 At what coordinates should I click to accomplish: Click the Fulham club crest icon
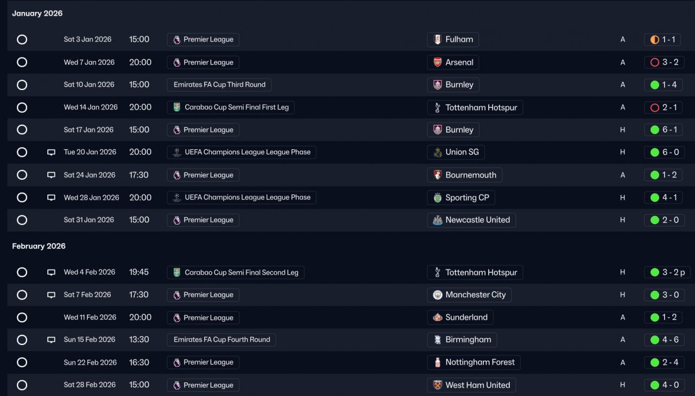[x=438, y=40]
